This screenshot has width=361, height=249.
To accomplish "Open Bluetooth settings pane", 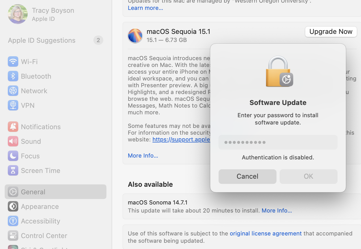I will [x=56, y=76].
